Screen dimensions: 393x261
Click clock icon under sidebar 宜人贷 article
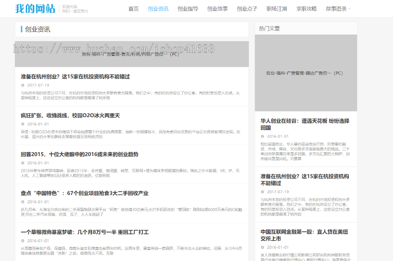(262, 247)
